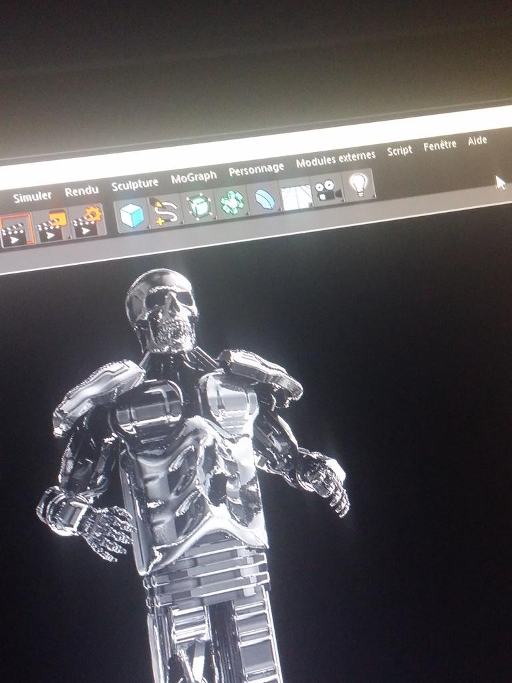Open the MoGraph menu
Screen dimensions: 512x683
click(193, 177)
